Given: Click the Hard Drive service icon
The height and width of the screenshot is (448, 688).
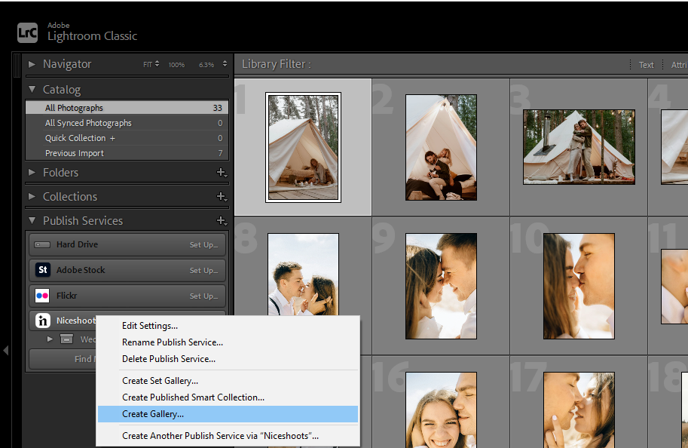Looking at the screenshot, I should coord(42,244).
